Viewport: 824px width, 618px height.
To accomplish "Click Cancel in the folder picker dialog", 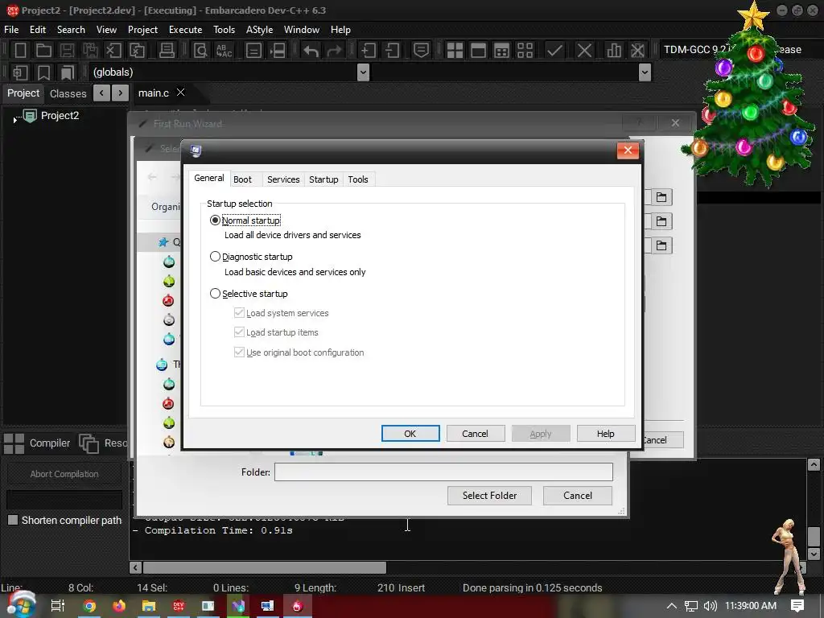I will pyautogui.click(x=578, y=496).
